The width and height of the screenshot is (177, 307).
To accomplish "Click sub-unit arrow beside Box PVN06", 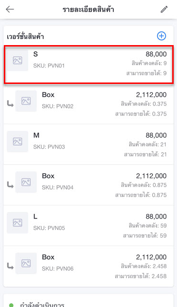I will pos(10,266).
